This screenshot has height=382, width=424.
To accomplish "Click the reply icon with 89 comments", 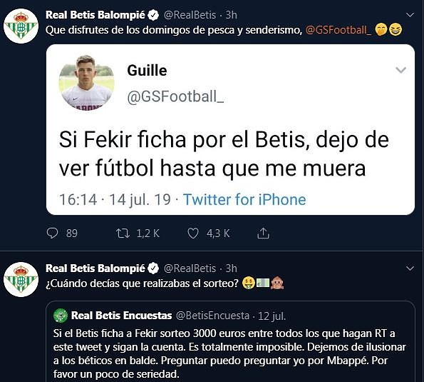I will tap(53, 233).
